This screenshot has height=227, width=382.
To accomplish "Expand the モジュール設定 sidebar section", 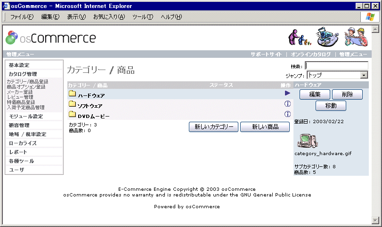I will [x=26, y=117].
